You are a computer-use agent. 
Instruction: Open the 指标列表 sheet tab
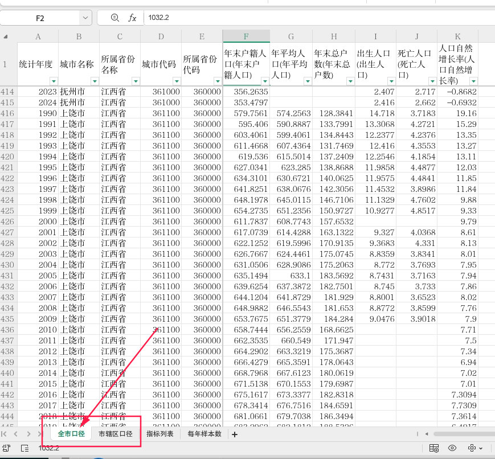tap(160, 434)
